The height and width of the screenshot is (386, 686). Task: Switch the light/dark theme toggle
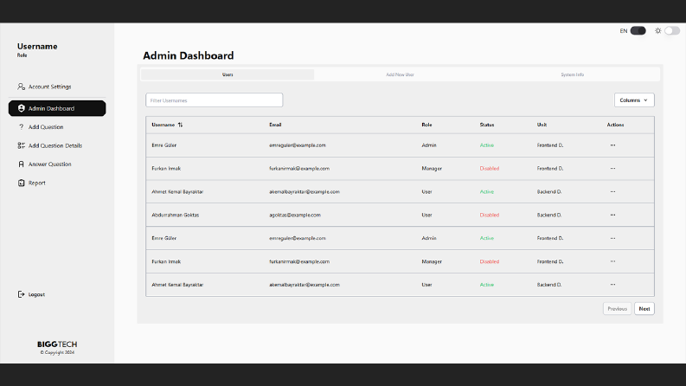pos(672,30)
